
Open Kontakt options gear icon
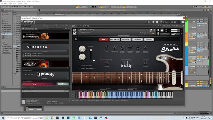click(153, 22)
